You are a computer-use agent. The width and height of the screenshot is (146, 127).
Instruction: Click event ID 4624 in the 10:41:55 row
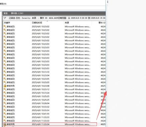(103, 114)
